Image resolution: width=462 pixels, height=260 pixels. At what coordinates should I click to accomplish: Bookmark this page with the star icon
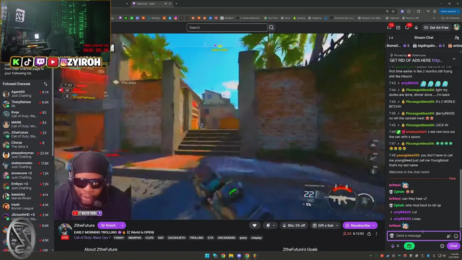[393, 11]
